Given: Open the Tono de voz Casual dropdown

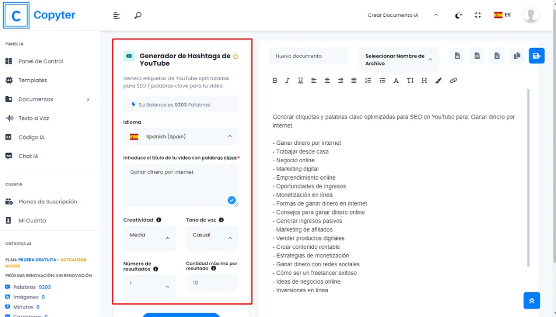Looking at the screenshot, I should click(x=212, y=238).
